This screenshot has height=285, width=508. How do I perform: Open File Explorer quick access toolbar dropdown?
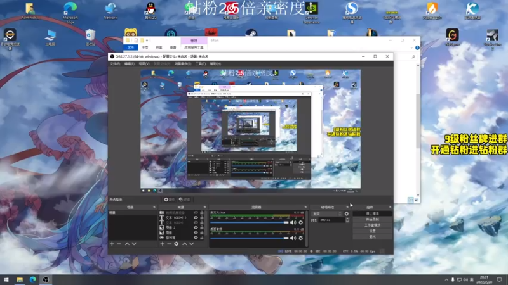[x=147, y=41]
